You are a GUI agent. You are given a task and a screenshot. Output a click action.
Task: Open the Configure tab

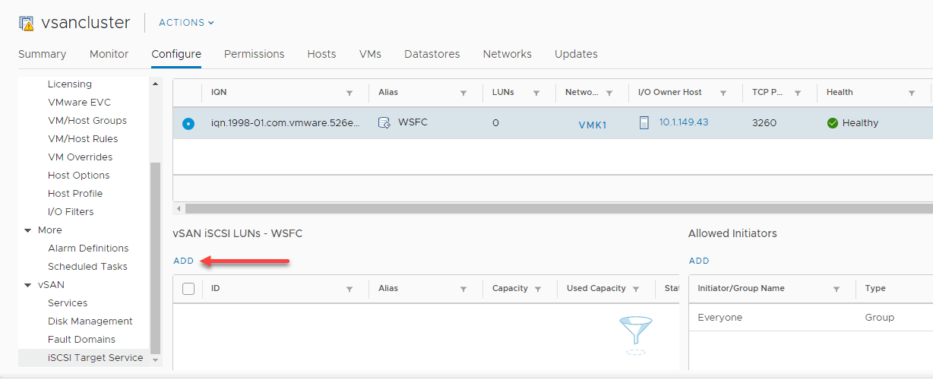[x=176, y=54]
